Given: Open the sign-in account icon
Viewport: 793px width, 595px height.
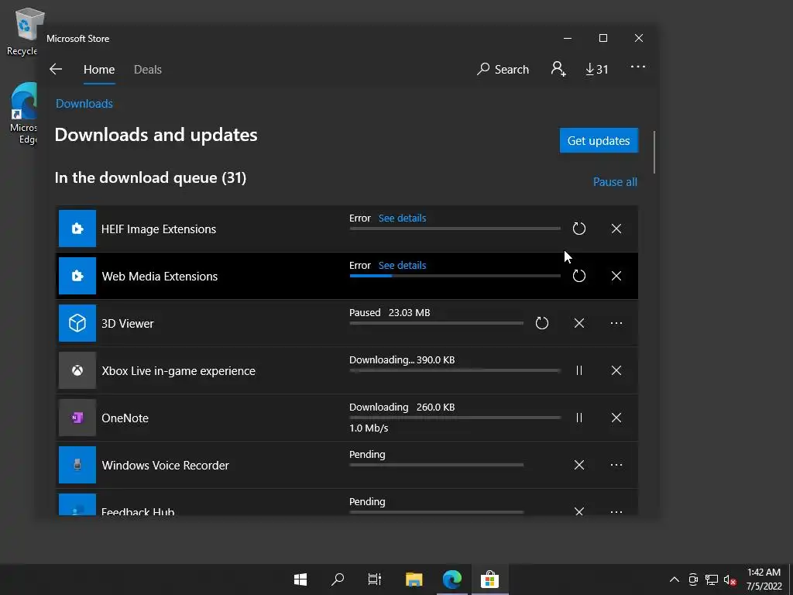Looking at the screenshot, I should [558, 69].
